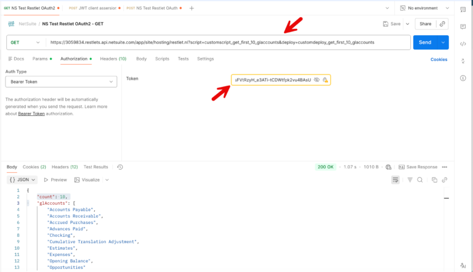Image resolution: width=473 pixels, height=272 pixels.
Task: Open the GET method dropdown
Action: [x=26, y=43]
